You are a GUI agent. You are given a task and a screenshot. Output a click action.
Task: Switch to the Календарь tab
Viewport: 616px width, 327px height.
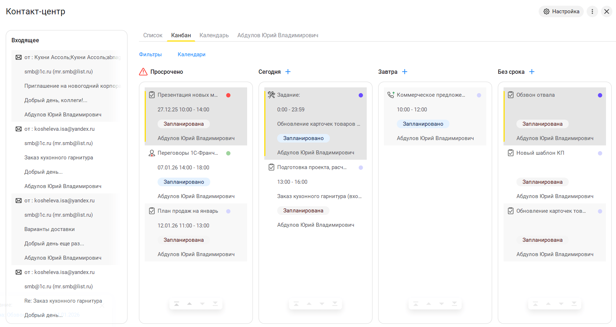point(214,35)
